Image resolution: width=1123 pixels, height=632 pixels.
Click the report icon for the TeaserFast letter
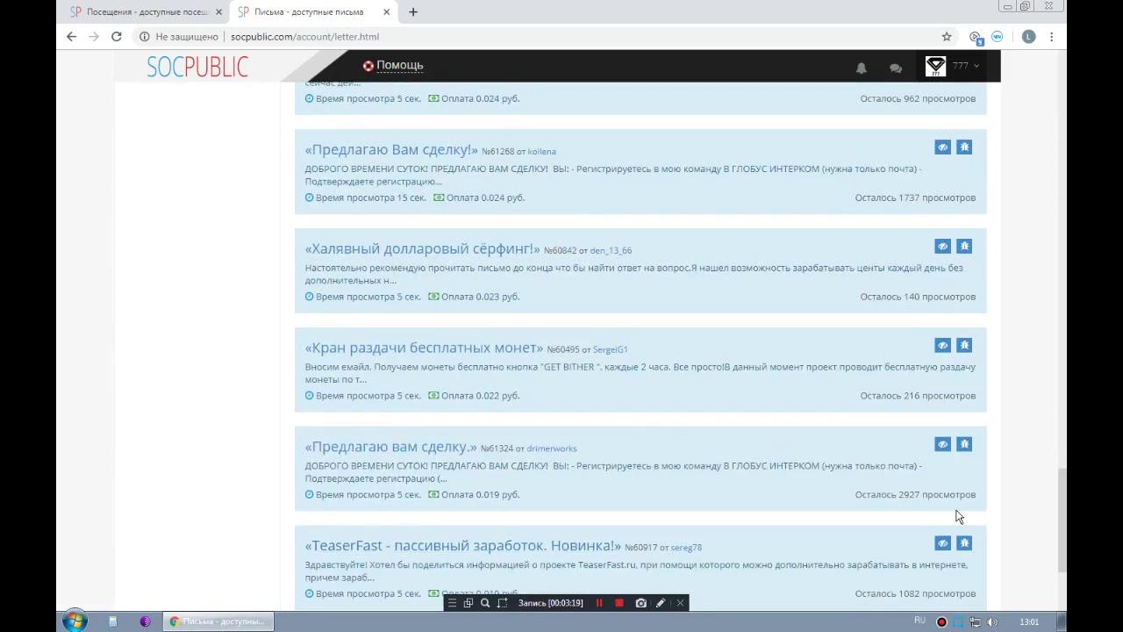pos(964,543)
